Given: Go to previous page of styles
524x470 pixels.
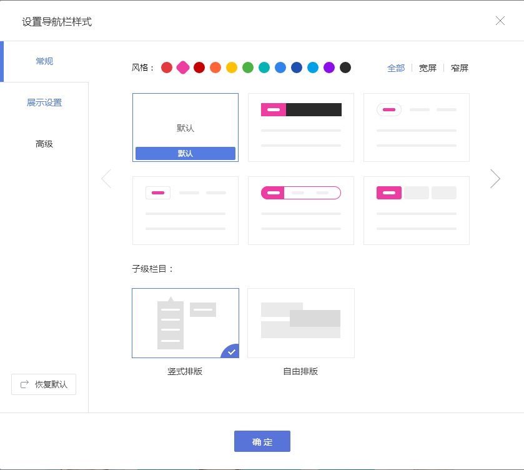Looking at the screenshot, I should (106, 179).
